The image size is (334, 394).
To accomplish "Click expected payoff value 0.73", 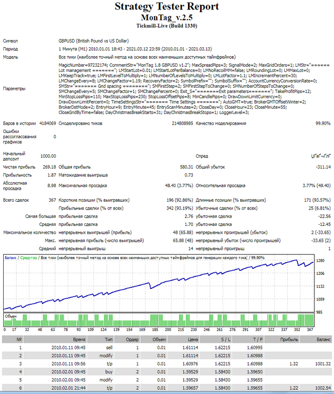I will pos(189,175).
